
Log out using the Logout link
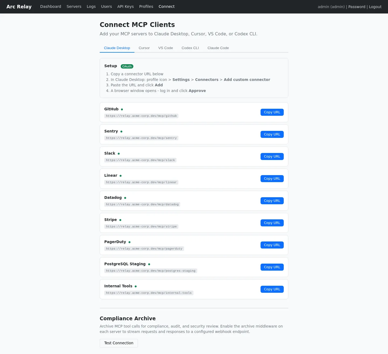(x=375, y=7)
